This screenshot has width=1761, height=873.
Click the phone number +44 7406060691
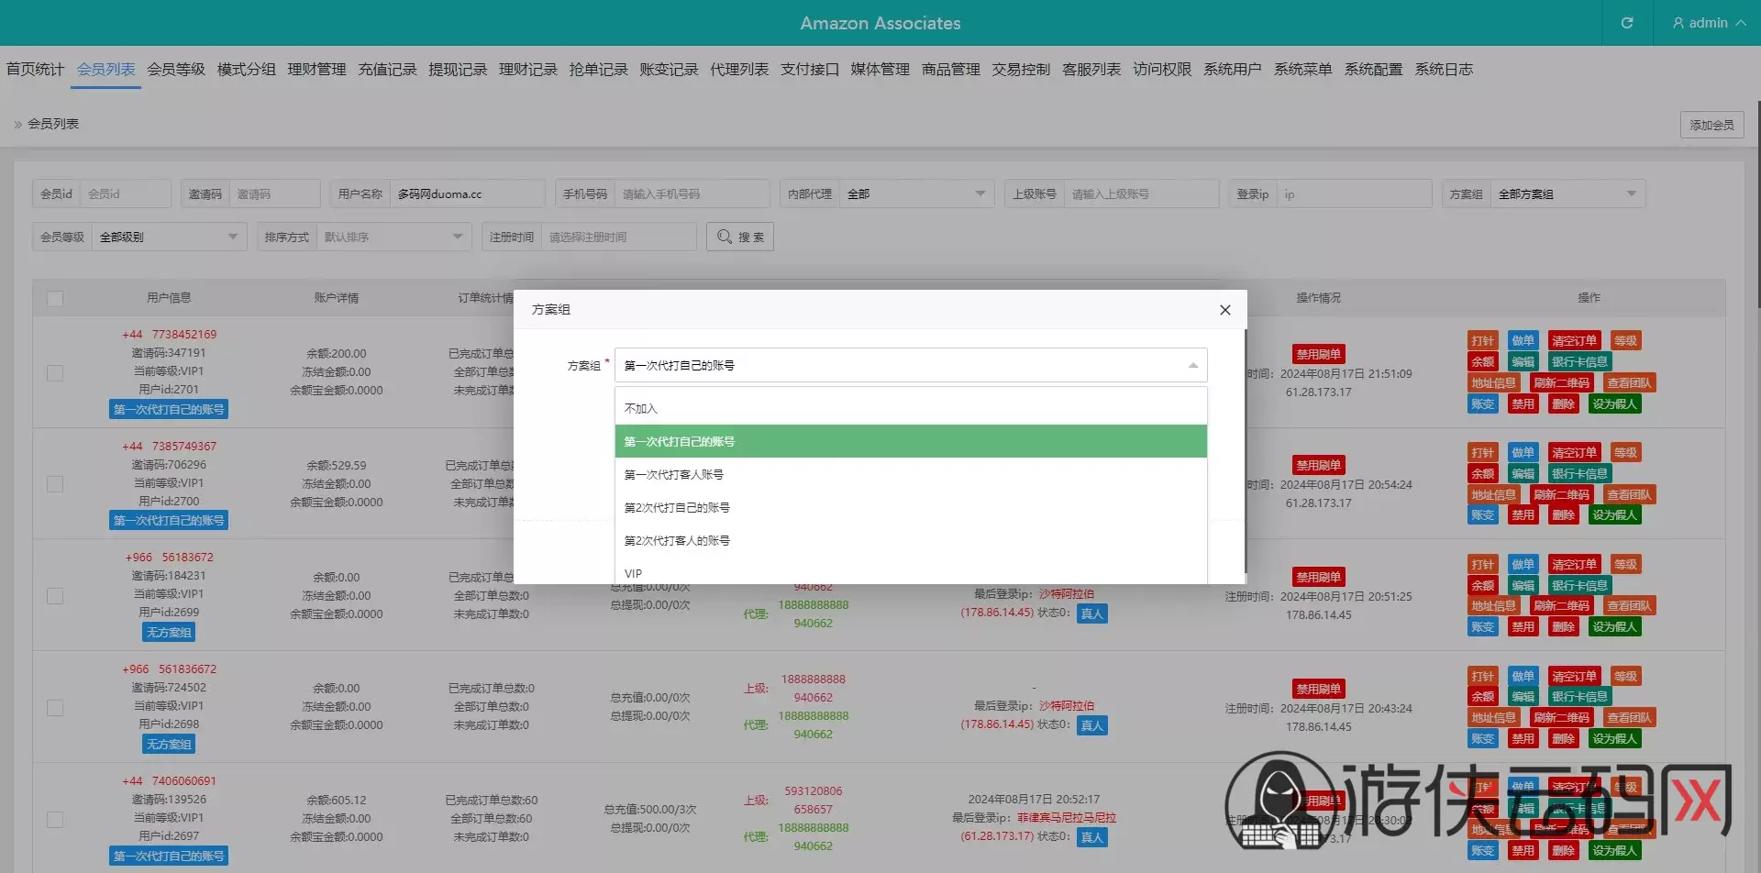tap(169, 781)
